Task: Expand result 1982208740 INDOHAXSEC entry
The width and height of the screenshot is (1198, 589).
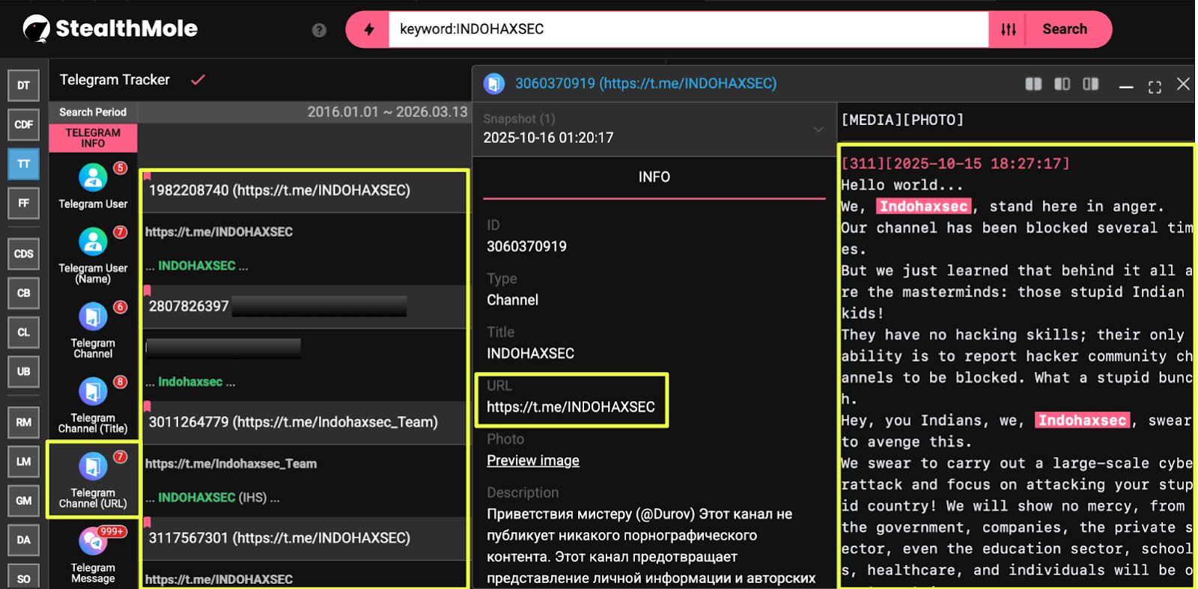Action: (279, 190)
